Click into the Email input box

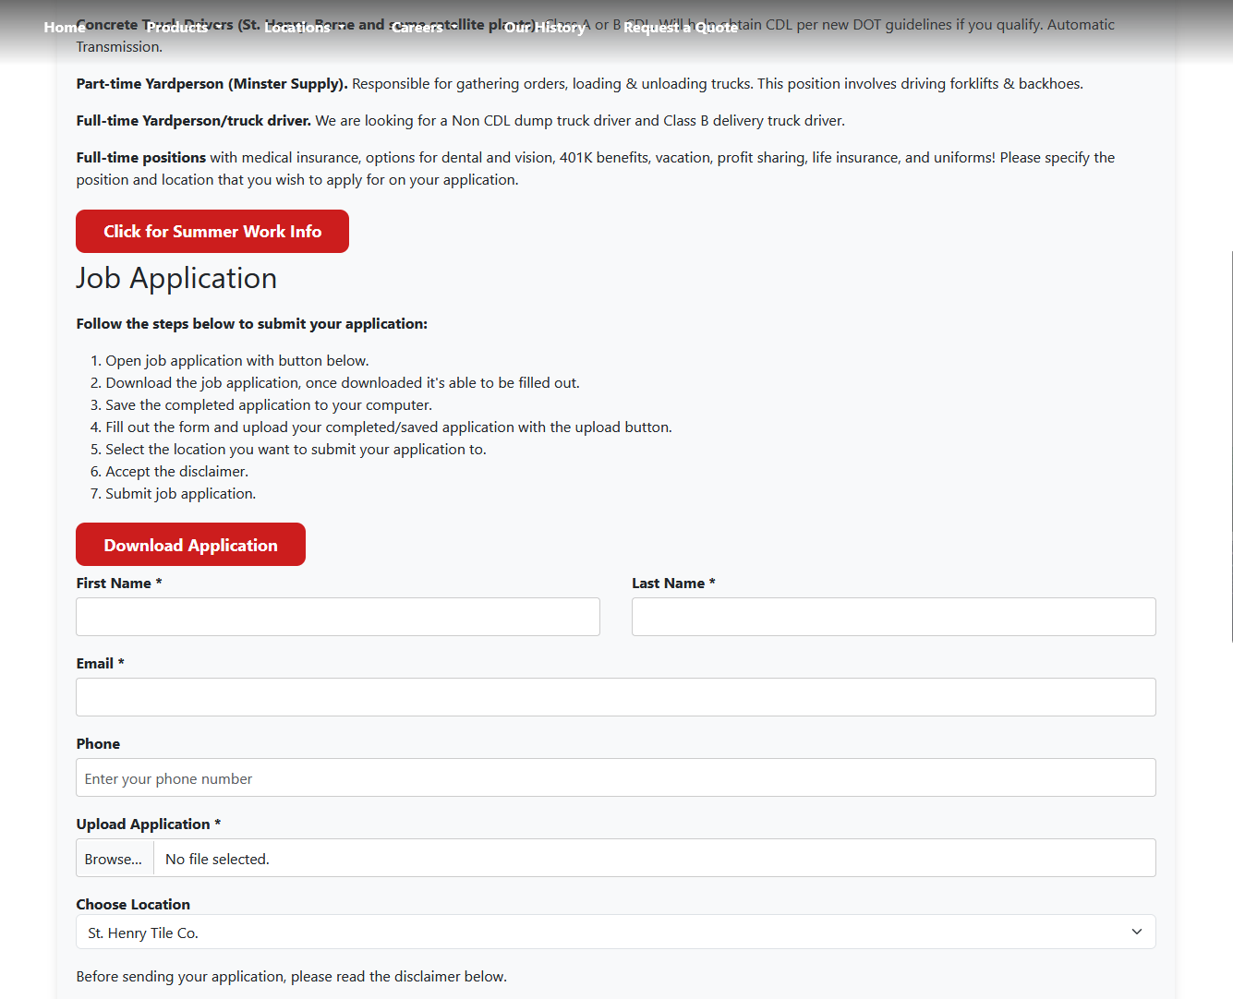pyautogui.click(x=615, y=697)
